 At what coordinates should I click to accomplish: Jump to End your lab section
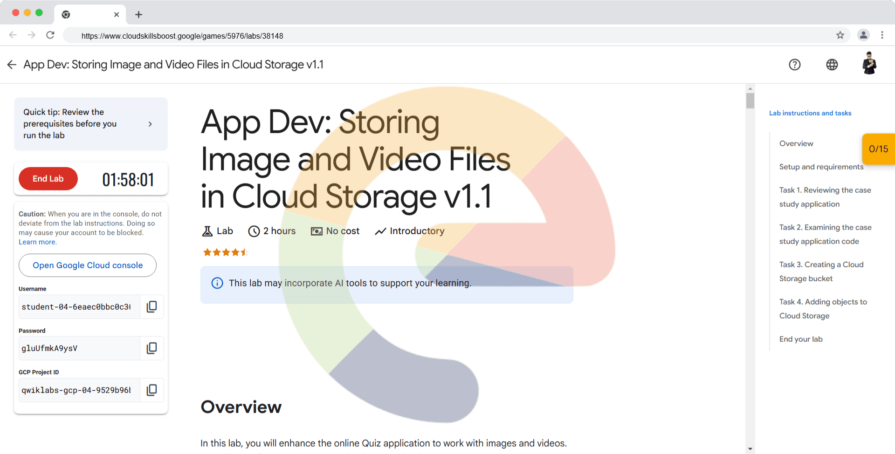click(801, 339)
